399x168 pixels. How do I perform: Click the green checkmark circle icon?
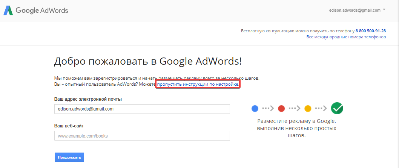point(337,108)
